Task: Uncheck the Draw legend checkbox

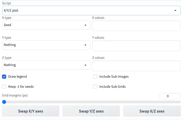Action: click(4, 77)
